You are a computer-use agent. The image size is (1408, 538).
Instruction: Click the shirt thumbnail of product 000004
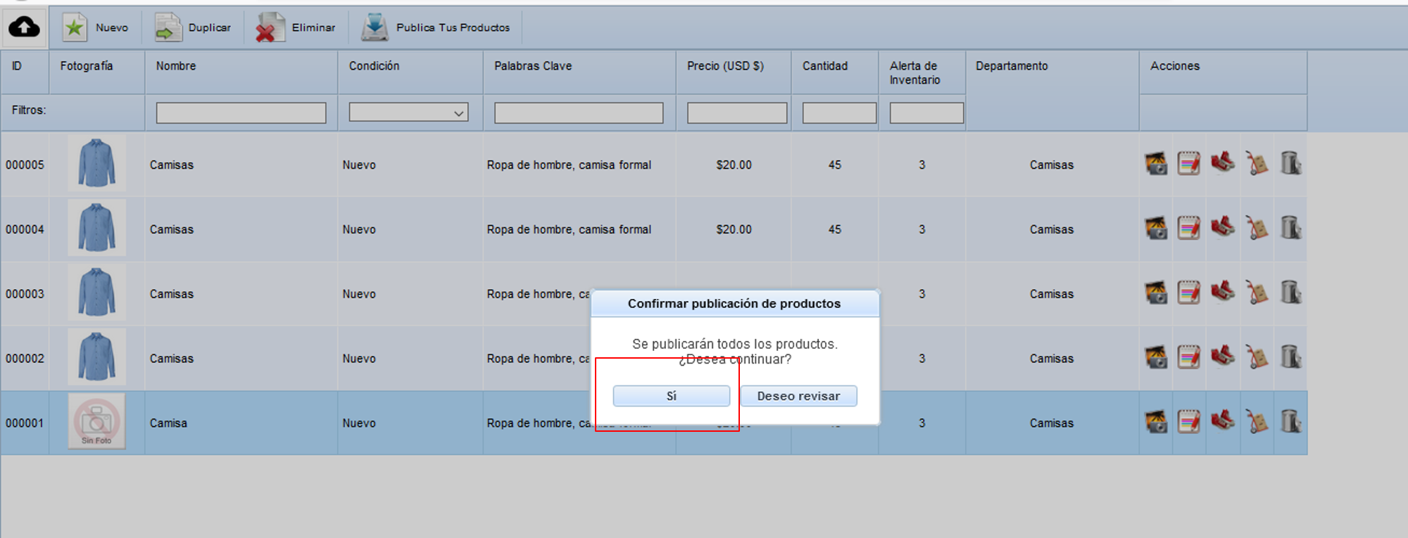96,228
